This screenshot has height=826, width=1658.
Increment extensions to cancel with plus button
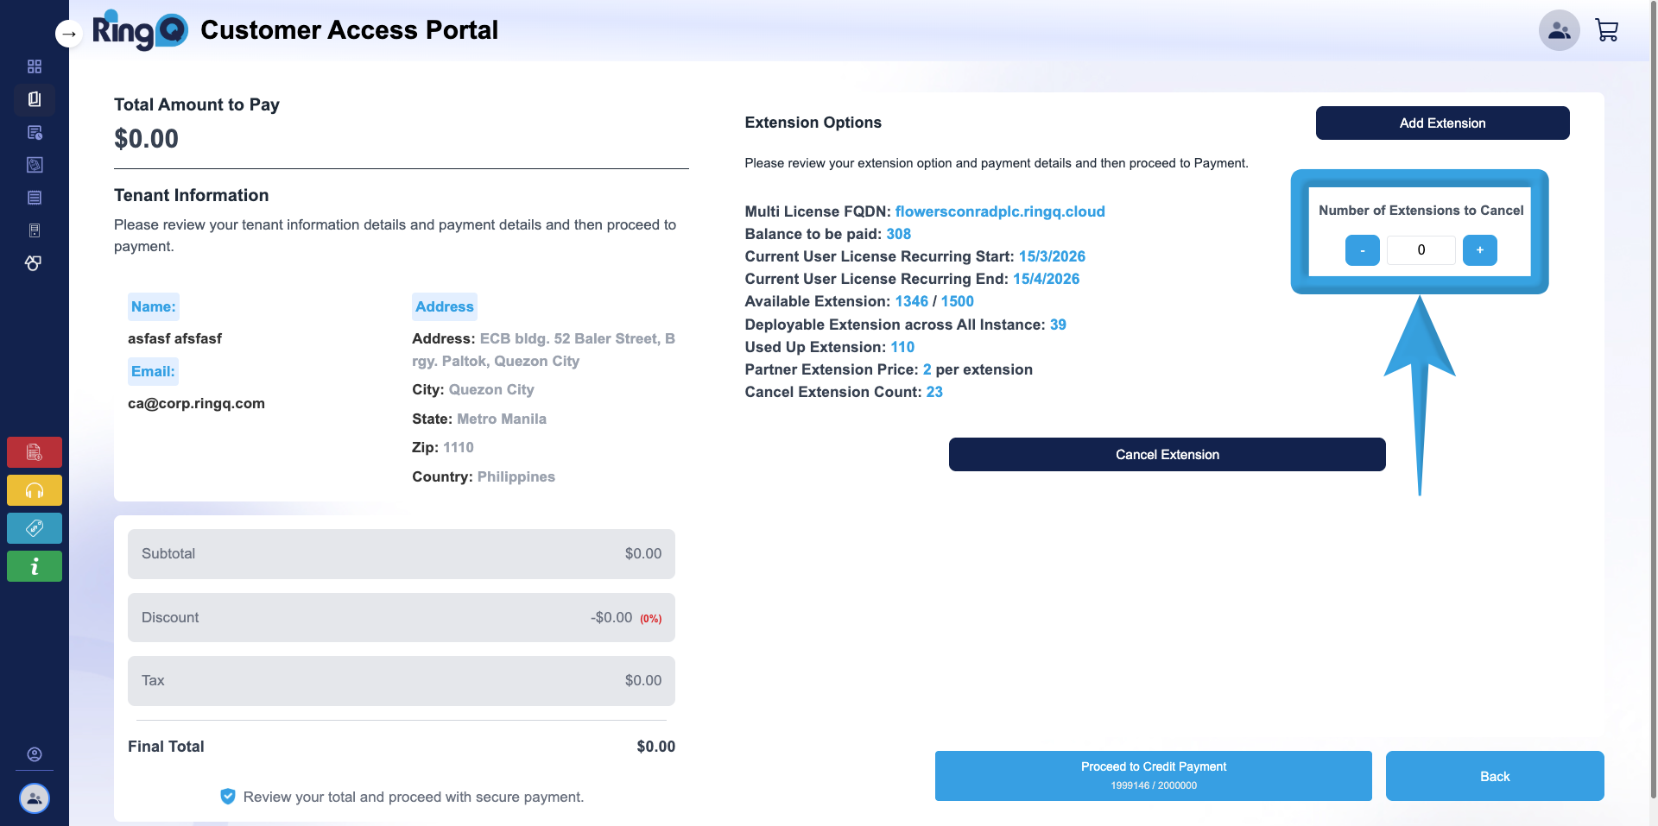(1479, 250)
